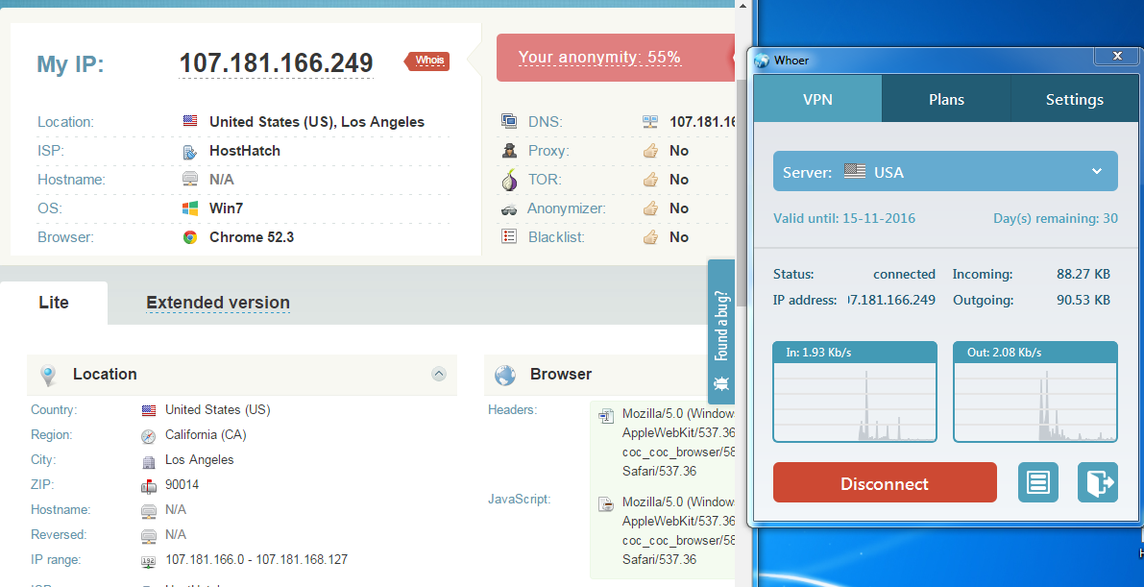
Task: Click the HostHatch ISP name
Action: (x=244, y=151)
